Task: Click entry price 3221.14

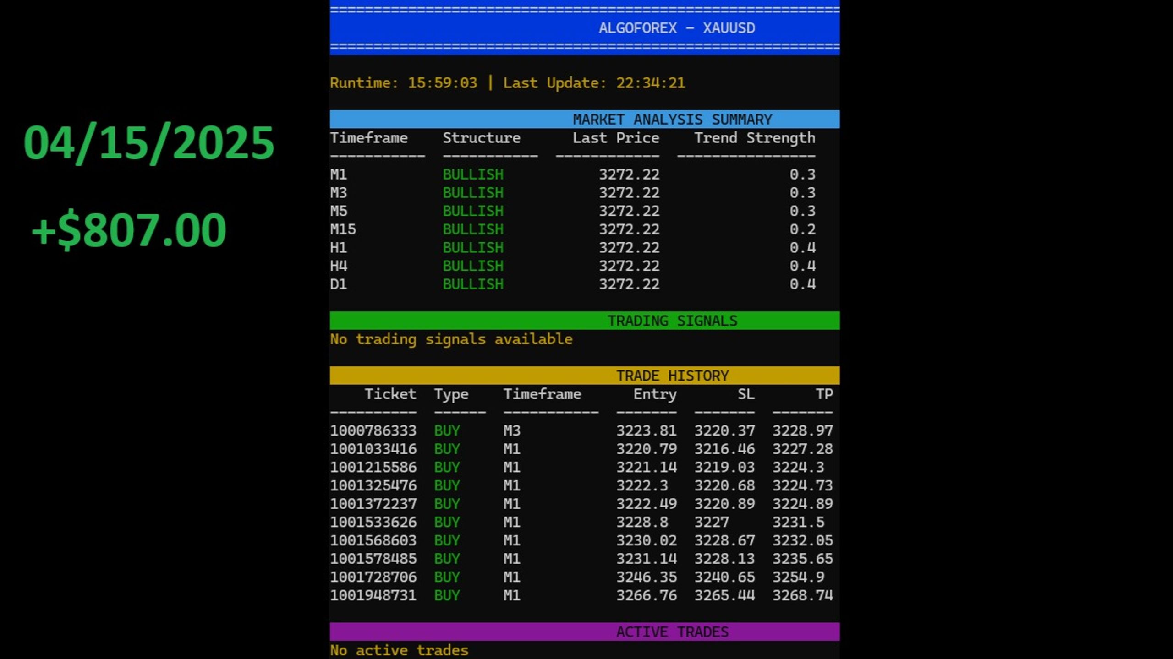Action: pos(646,467)
